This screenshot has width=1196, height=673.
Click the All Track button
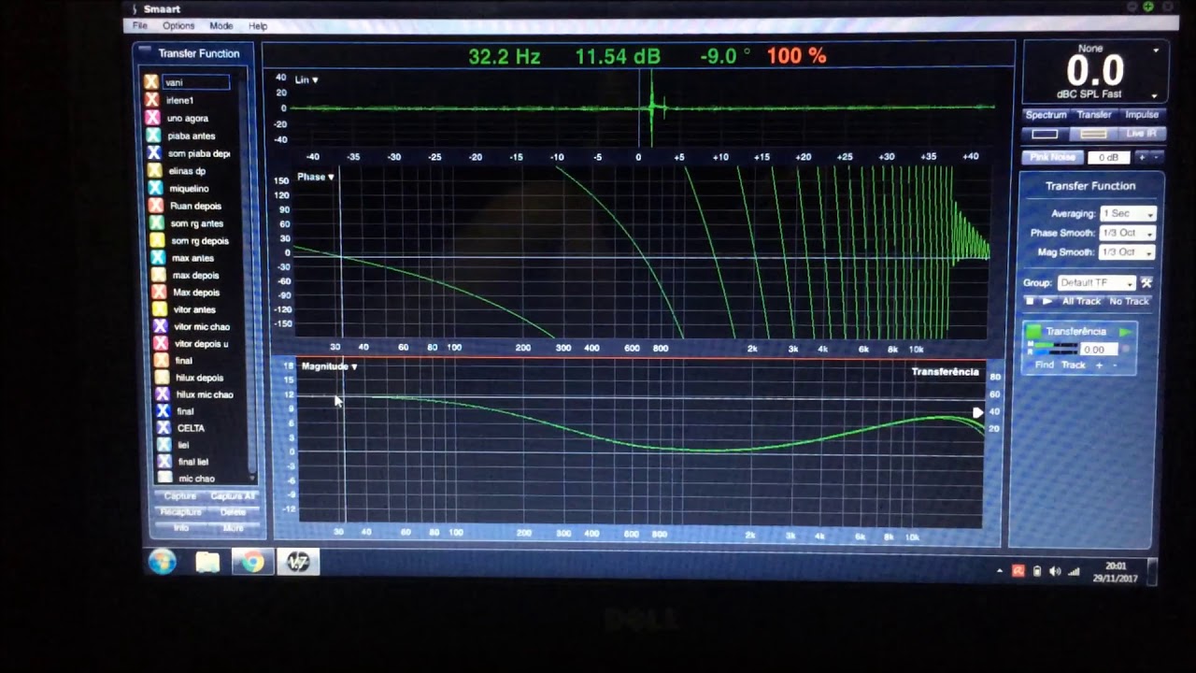point(1081,301)
